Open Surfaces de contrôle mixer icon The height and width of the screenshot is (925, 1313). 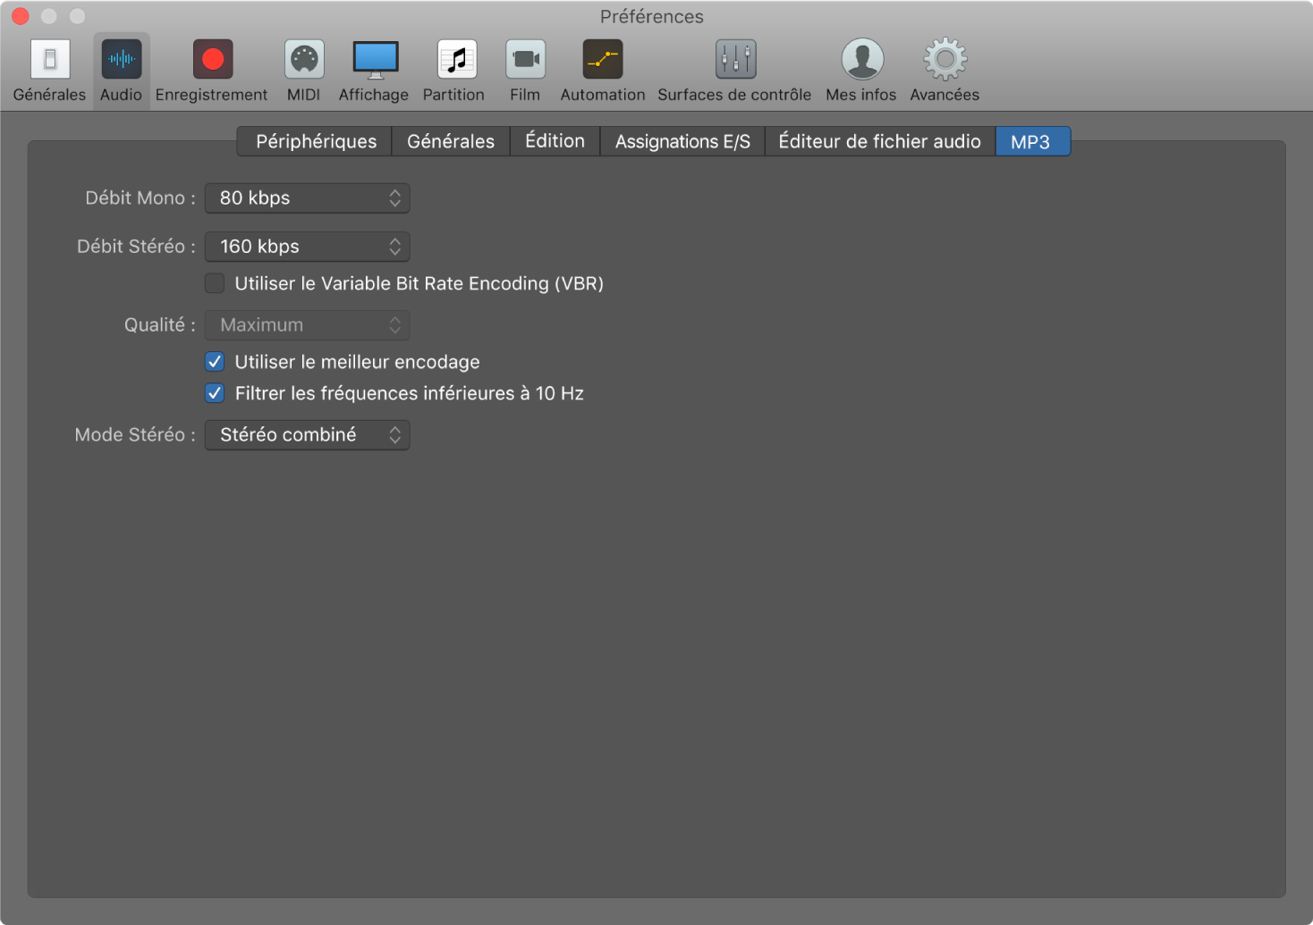735,60
